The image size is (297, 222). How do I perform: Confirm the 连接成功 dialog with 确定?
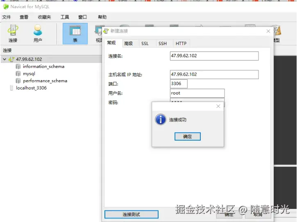tap(188, 136)
